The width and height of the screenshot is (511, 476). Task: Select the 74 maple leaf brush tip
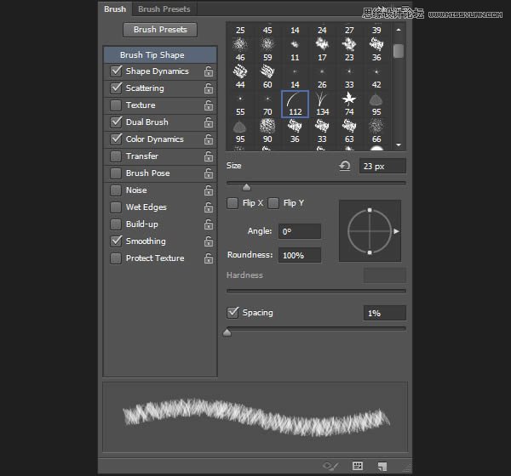coord(349,104)
